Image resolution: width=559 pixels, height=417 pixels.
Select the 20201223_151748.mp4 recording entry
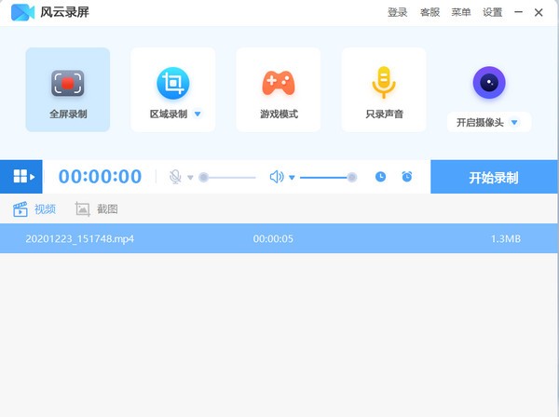coord(80,238)
